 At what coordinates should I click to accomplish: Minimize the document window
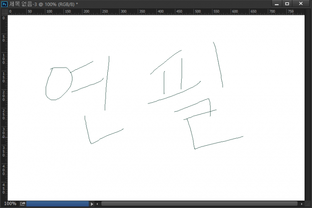276,4
